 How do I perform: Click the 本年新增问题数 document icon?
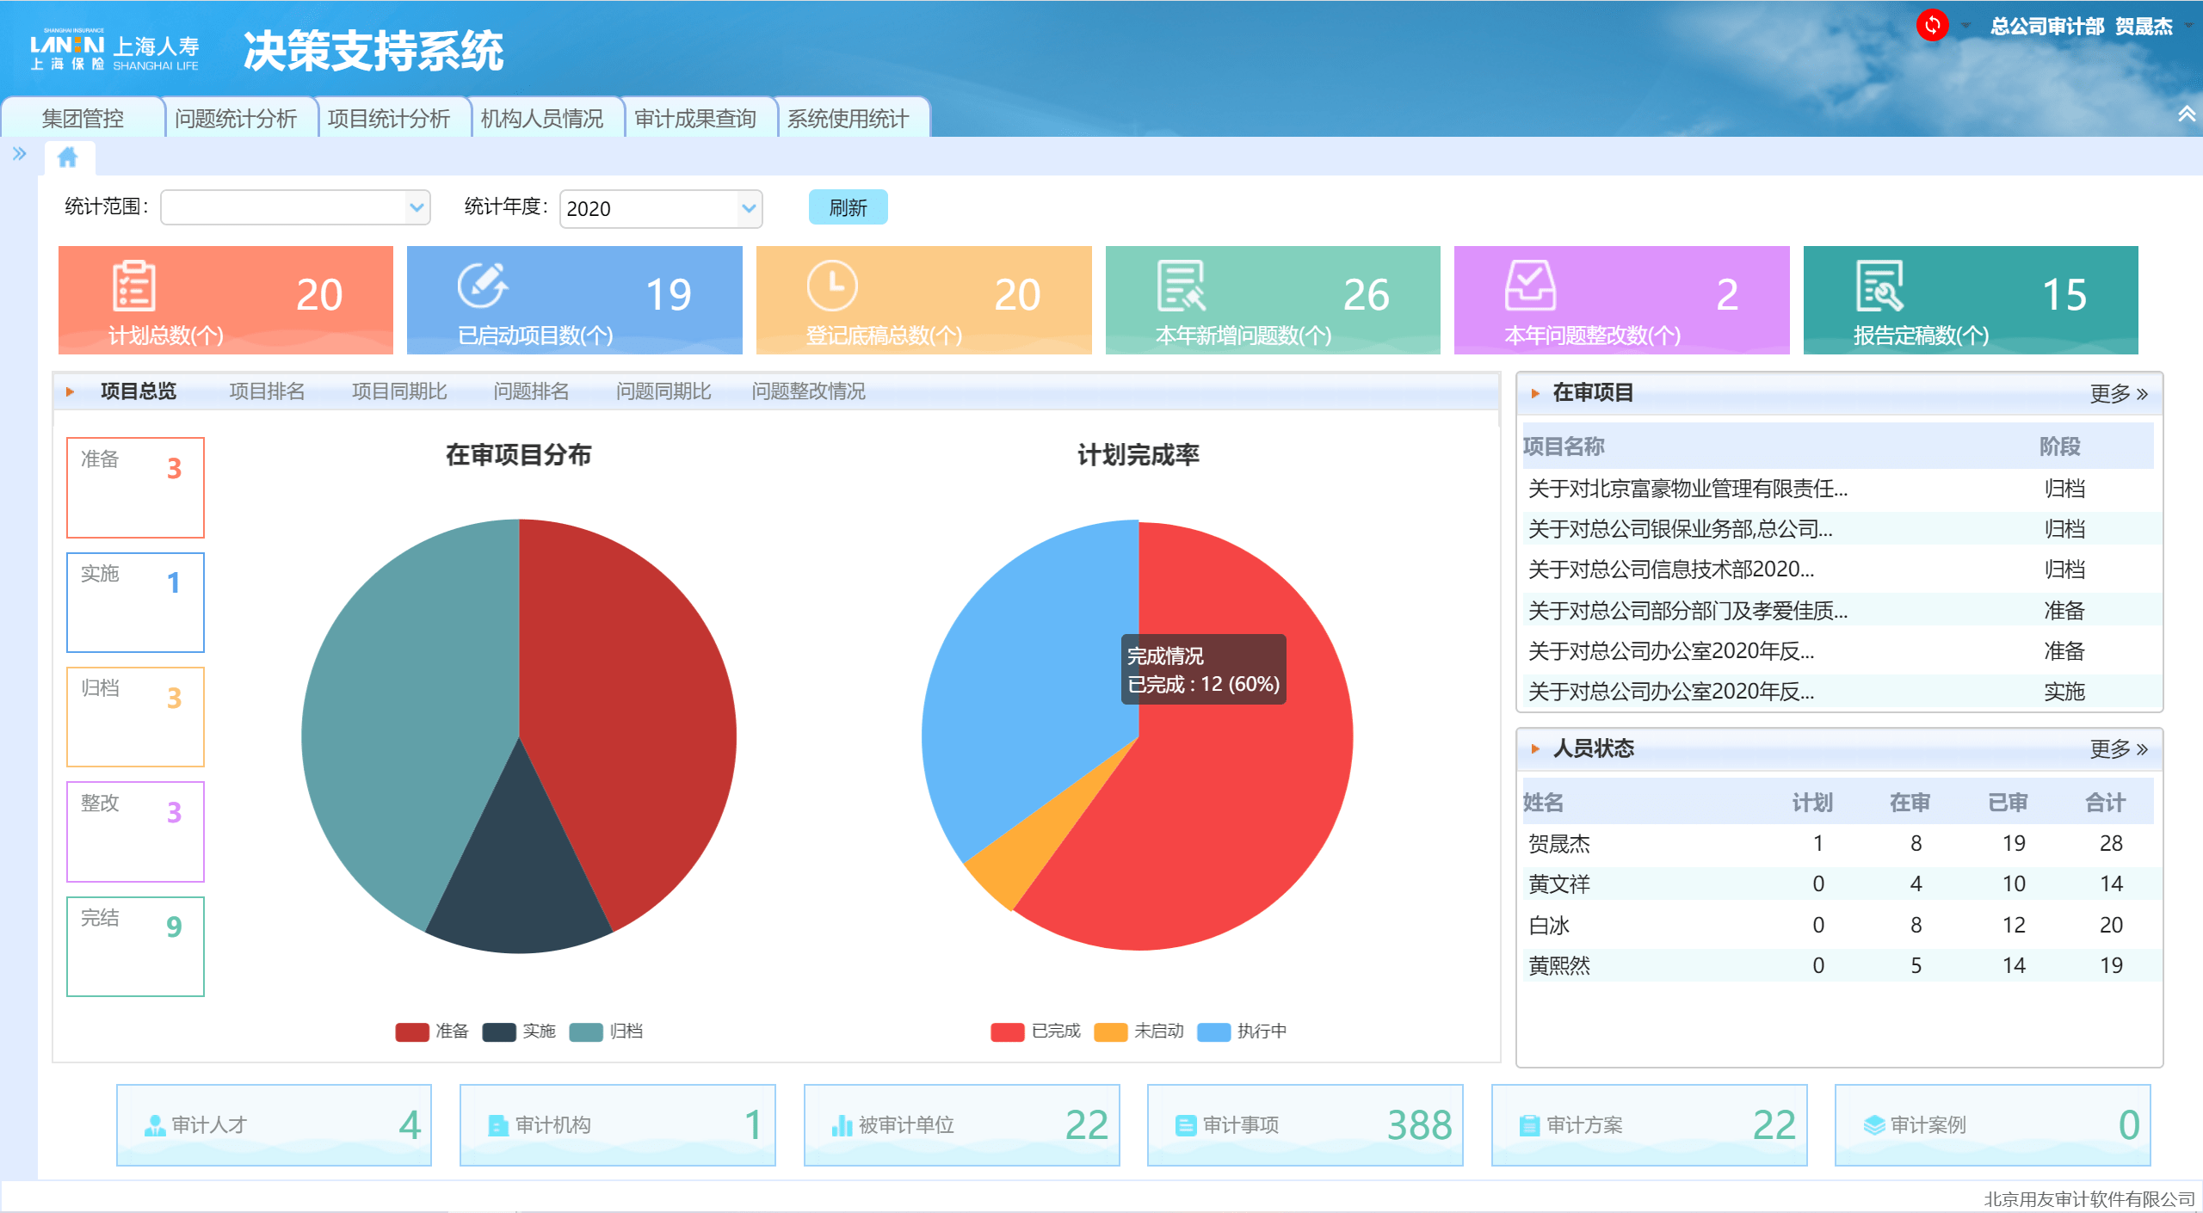tap(1181, 286)
